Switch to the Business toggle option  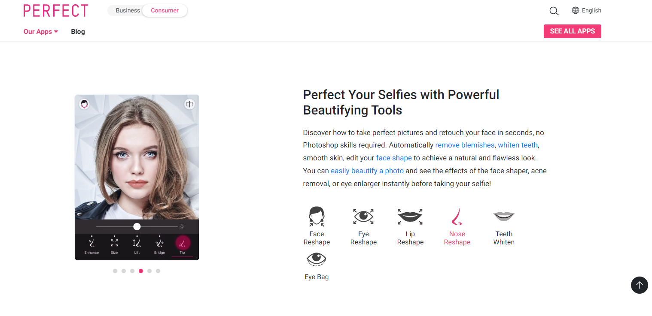(128, 11)
